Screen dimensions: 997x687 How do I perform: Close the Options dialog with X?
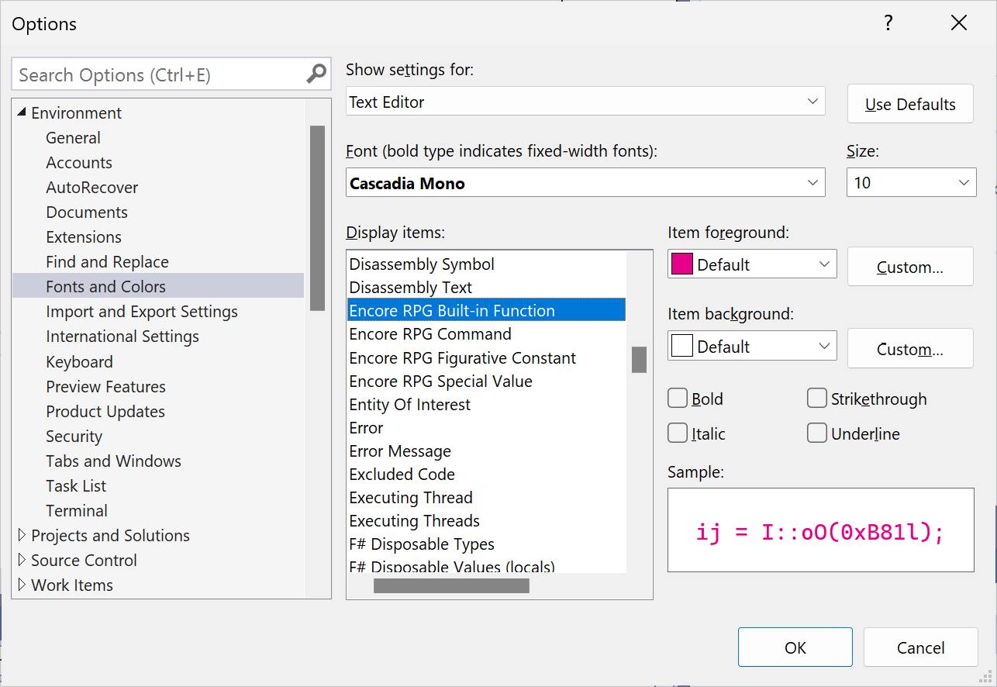pos(959,23)
